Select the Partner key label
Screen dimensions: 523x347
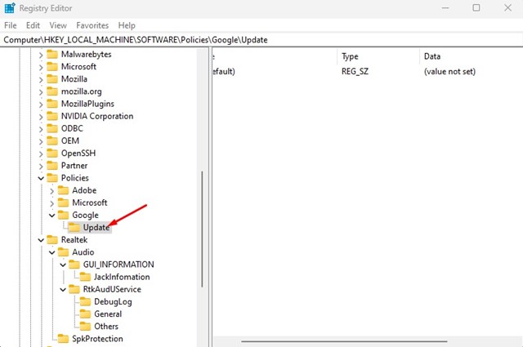[x=74, y=165]
